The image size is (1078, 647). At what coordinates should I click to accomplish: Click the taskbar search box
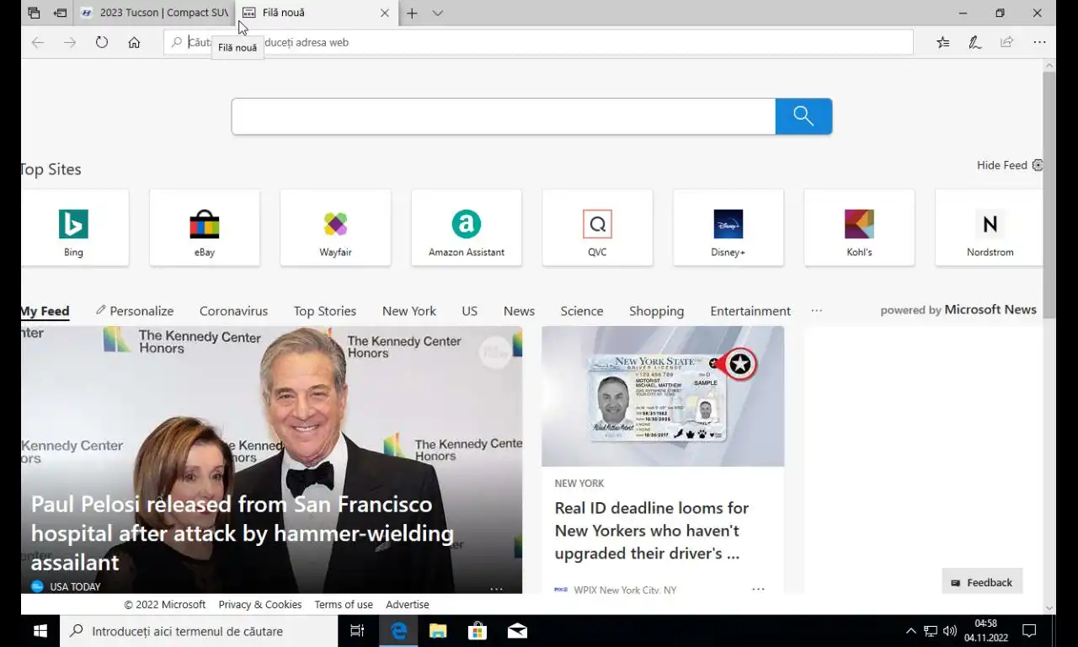click(x=199, y=631)
